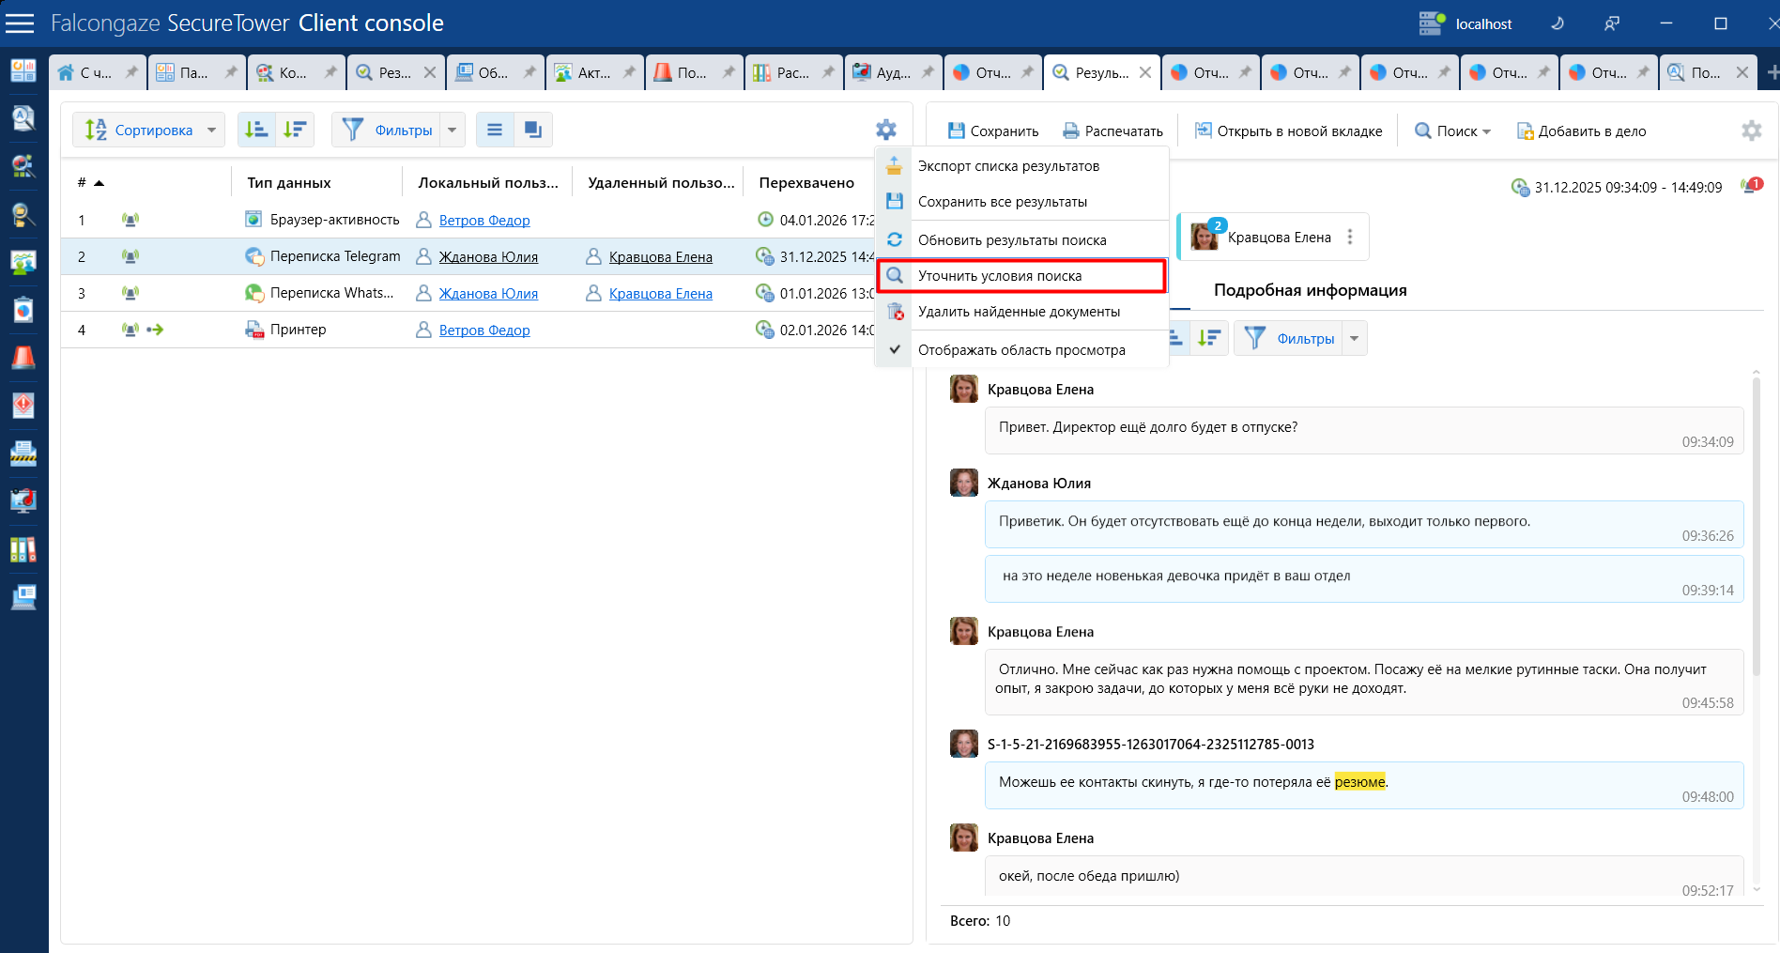The height and width of the screenshot is (953, 1780).
Task: Click the three-dot menu next to Кравцова Елена
Action: (1350, 238)
